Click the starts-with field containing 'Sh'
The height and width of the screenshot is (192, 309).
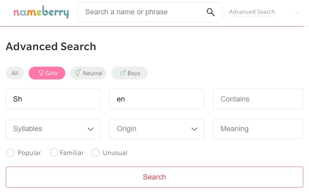[53, 99]
